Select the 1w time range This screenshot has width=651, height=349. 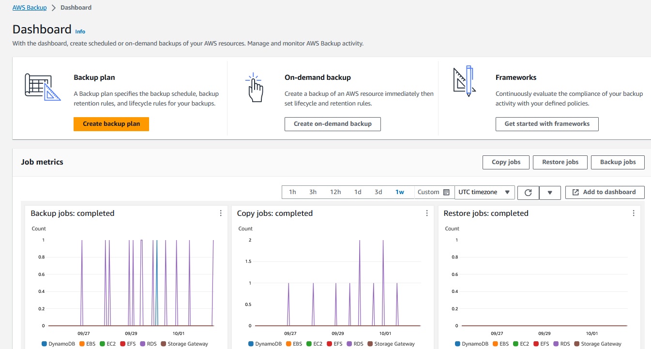click(x=400, y=192)
